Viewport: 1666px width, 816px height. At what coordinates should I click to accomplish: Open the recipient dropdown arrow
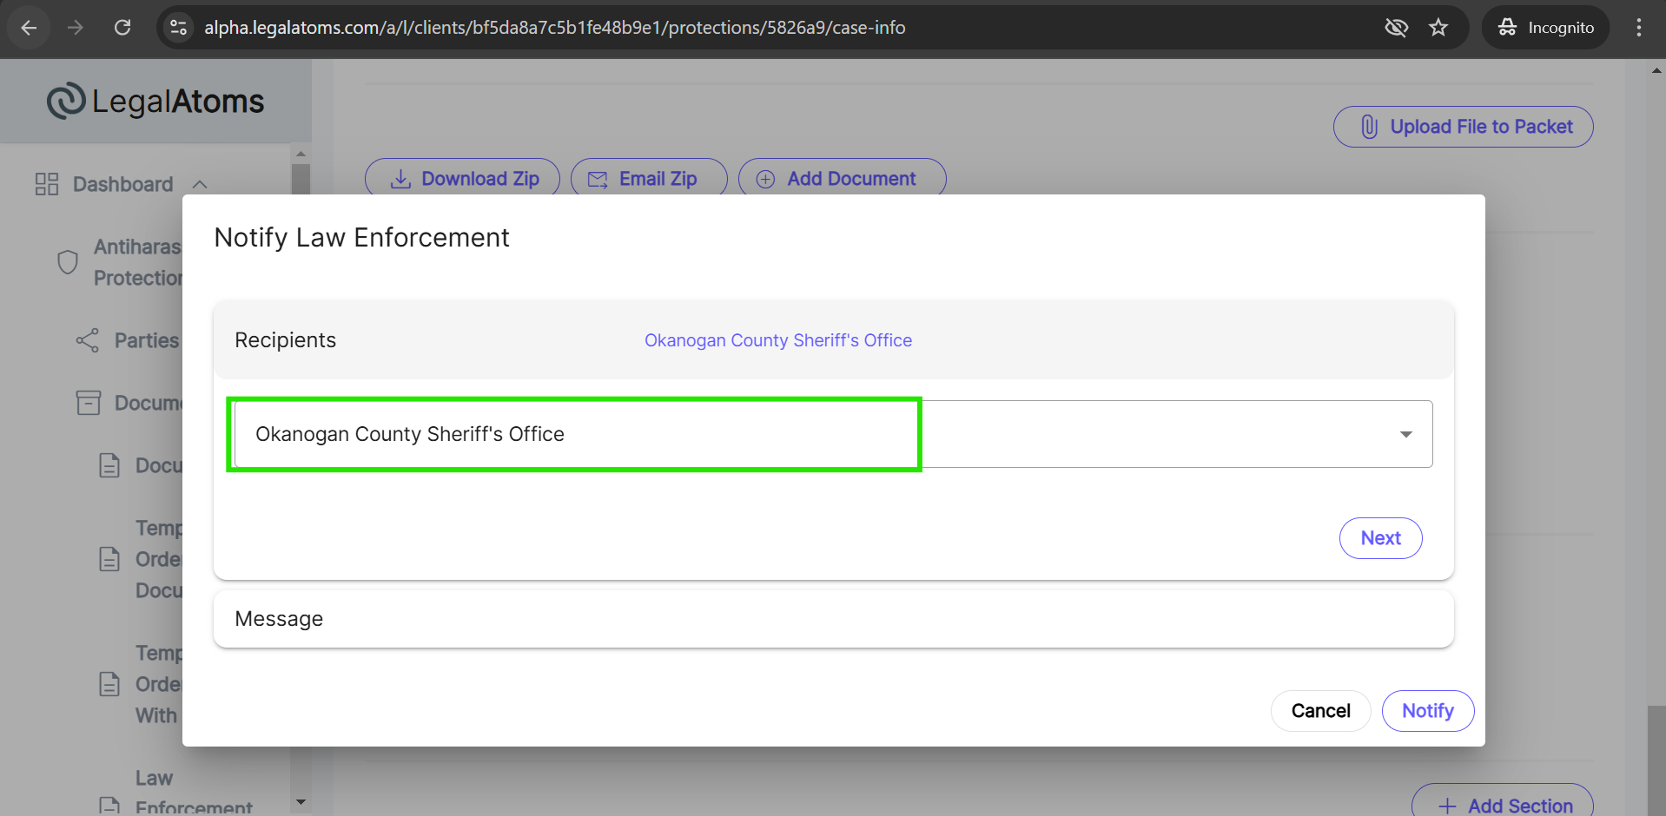coord(1405,434)
